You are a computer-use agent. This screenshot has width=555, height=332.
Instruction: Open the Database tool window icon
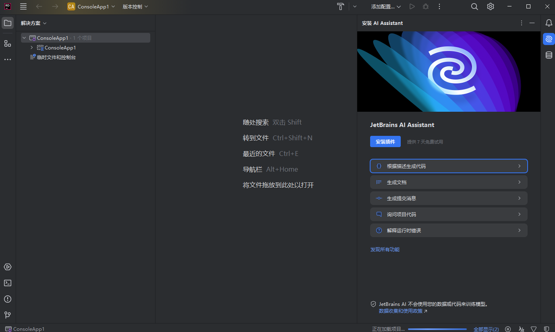click(x=549, y=55)
